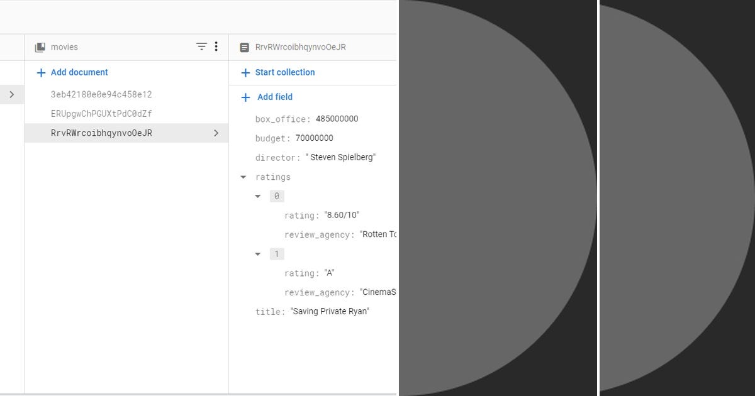This screenshot has height=396, width=755.
Task: Open the filter icon in movies panel
Action: pyautogui.click(x=201, y=47)
